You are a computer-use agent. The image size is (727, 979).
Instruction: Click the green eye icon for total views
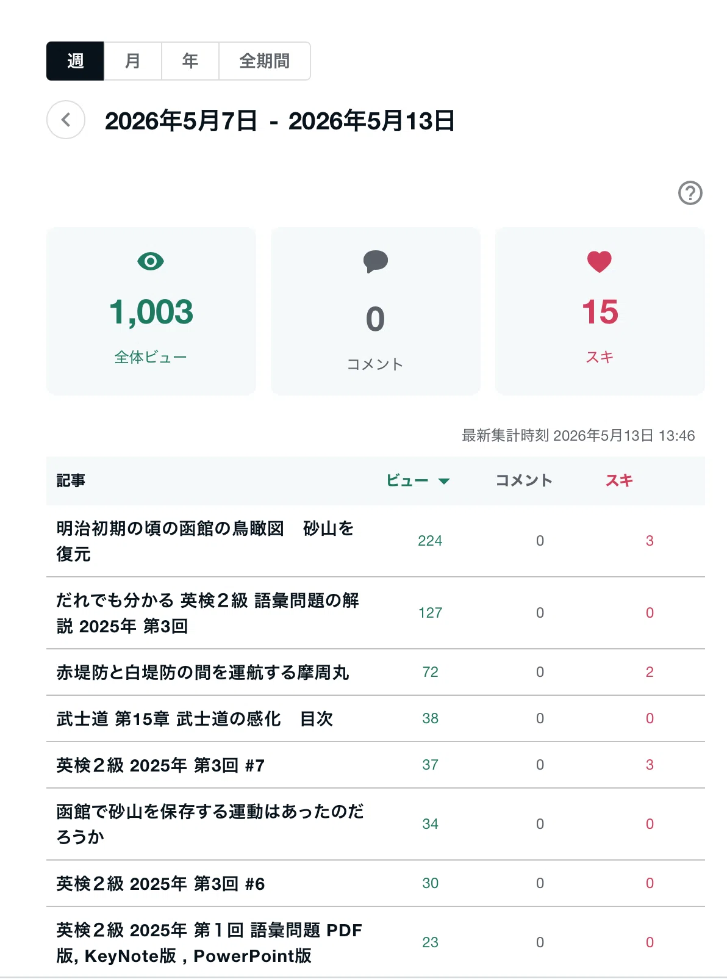[151, 261]
